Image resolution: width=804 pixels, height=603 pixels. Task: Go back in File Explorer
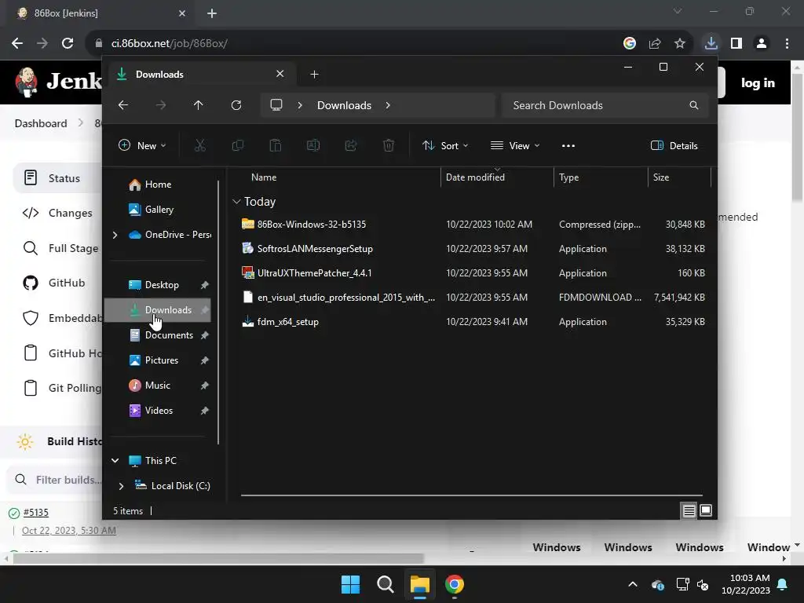click(x=123, y=105)
